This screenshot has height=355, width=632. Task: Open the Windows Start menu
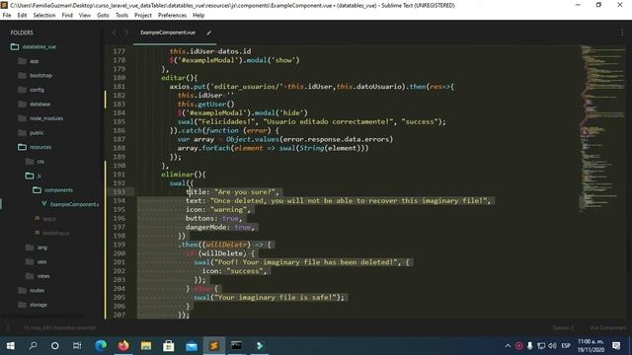(11, 346)
